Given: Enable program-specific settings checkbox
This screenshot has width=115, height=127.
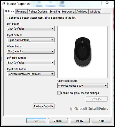Looking at the screenshot, I should click(59, 93).
